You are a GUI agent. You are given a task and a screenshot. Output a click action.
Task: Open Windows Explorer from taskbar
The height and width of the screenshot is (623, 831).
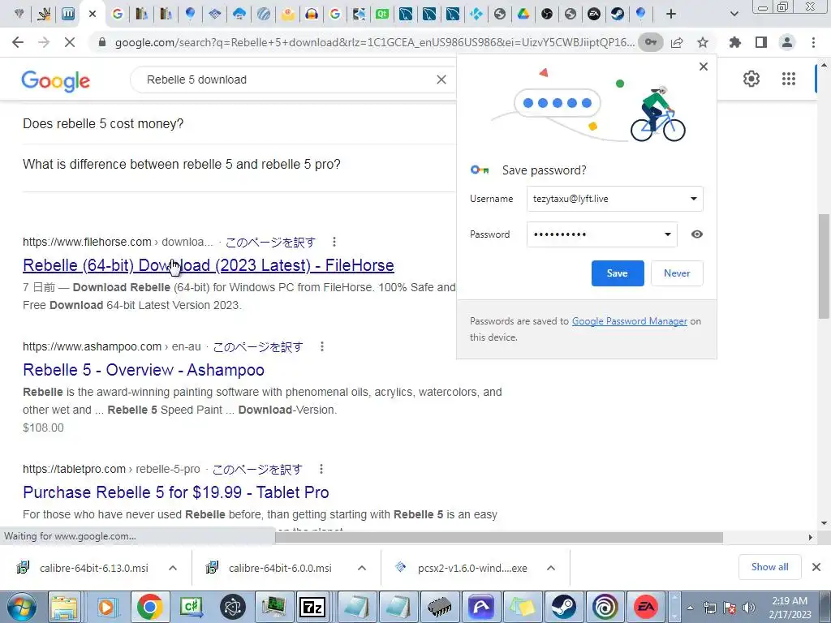point(64,607)
